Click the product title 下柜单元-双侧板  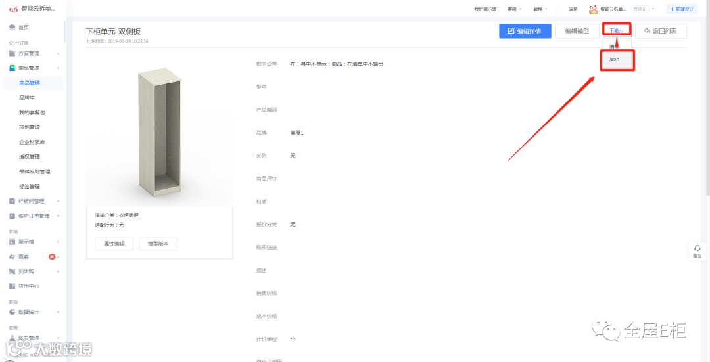click(113, 32)
